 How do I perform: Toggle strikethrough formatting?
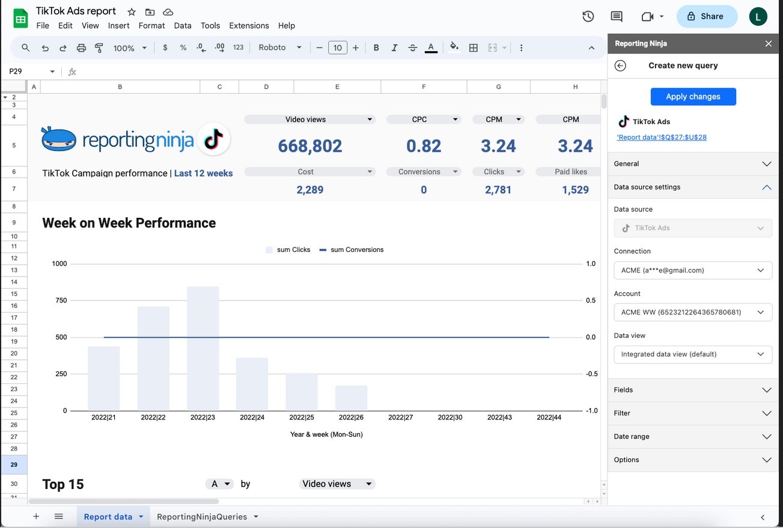coord(412,47)
